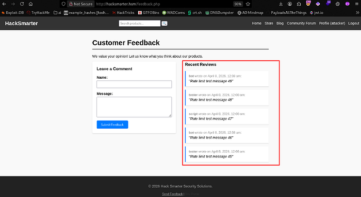Go back with the browser back arrow
Image resolution: width=361 pixels, height=197 pixels.
[4, 4]
